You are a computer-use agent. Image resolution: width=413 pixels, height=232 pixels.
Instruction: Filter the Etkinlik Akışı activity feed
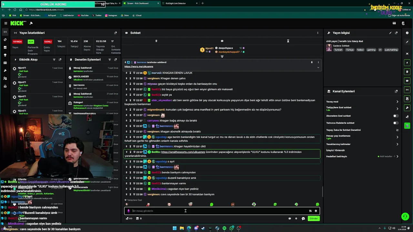(x=54, y=60)
